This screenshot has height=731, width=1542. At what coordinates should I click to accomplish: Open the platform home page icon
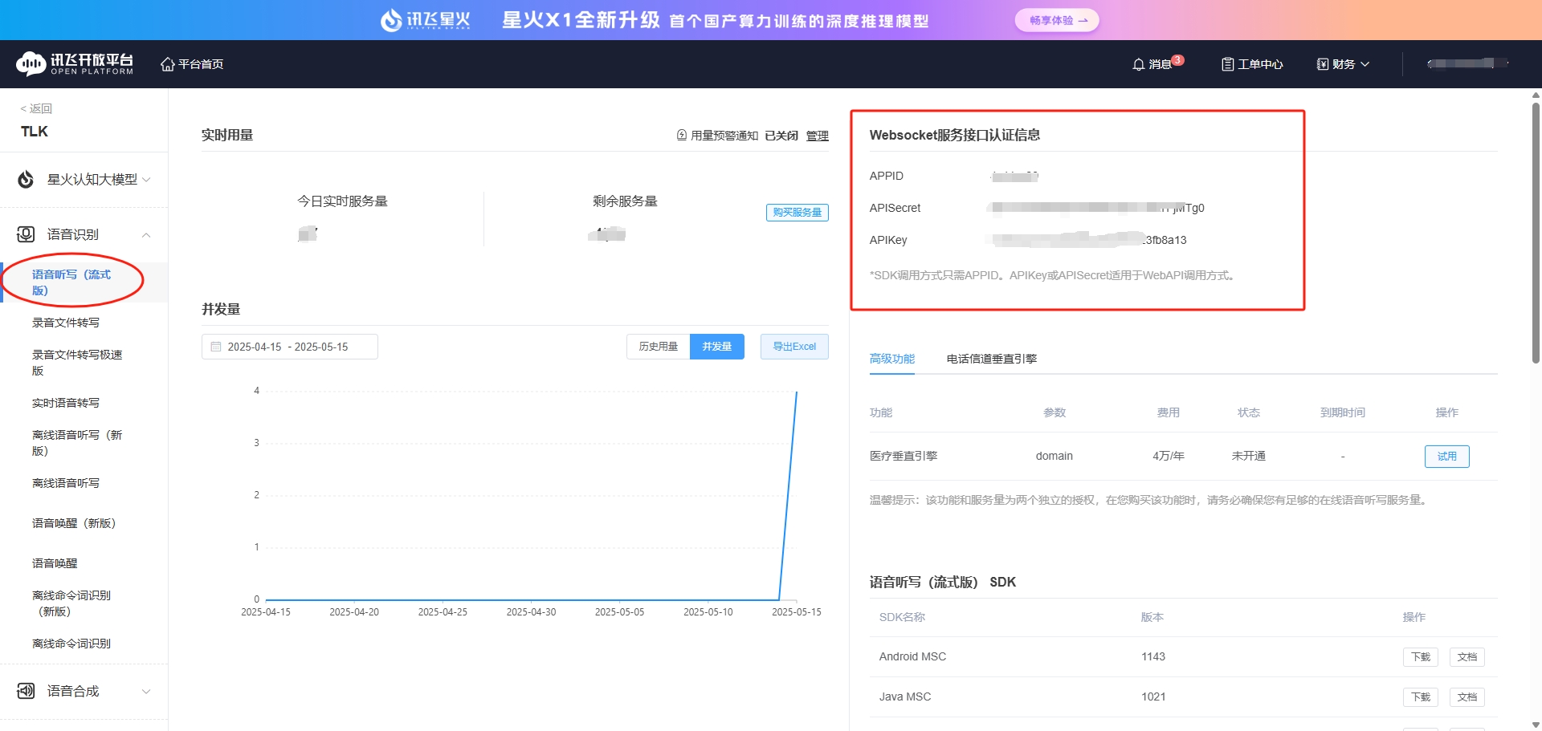click(x=167, y=64)
